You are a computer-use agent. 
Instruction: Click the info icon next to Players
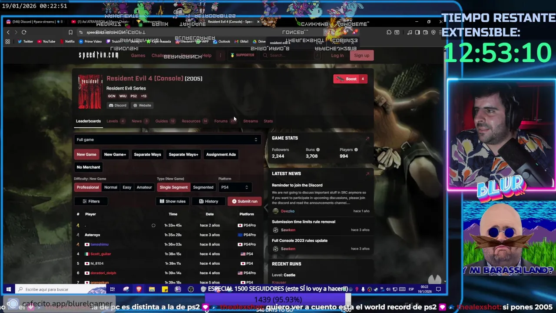point(356,150)
